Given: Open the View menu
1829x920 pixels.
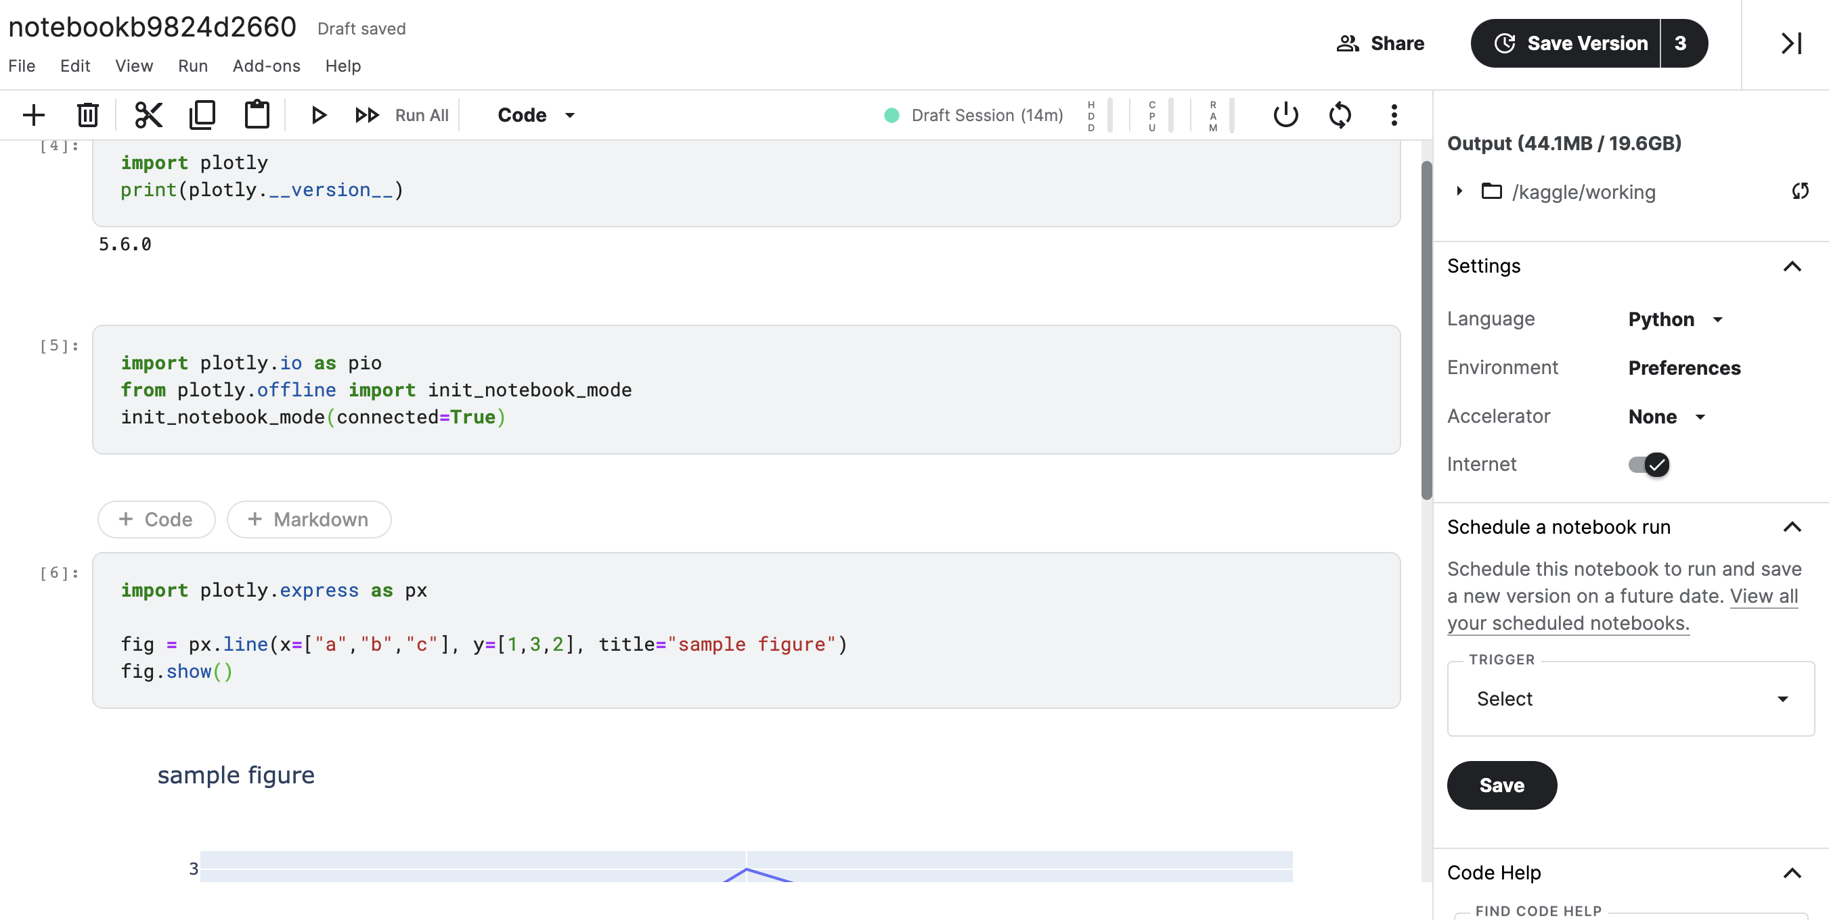Looking at the screenshot, I should coord(133,66).
